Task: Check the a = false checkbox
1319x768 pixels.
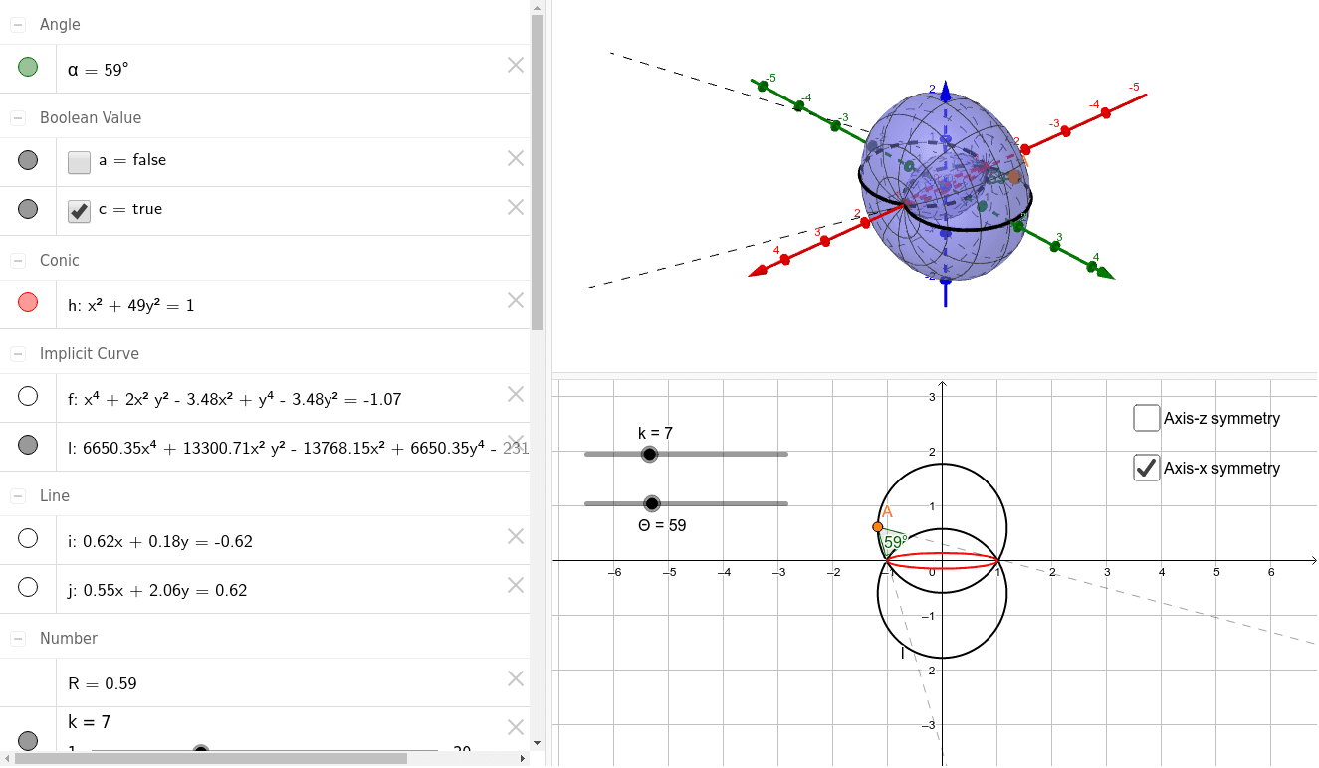Action: 79,162
